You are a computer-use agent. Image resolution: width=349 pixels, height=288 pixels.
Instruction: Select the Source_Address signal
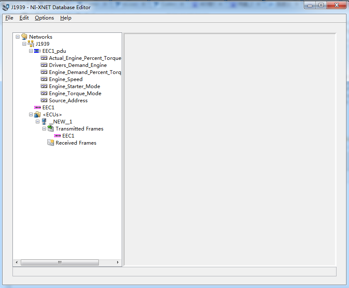(68, 101)
